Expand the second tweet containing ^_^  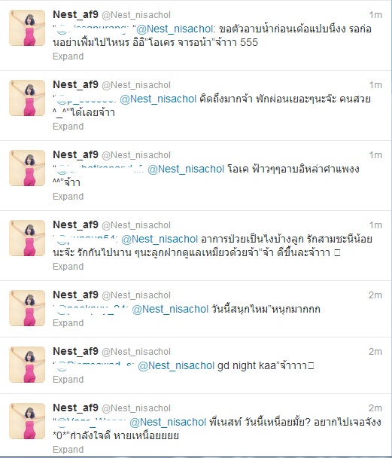68,127
